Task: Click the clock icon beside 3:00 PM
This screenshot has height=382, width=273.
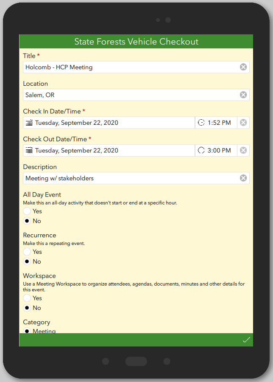Action: (201, 150)
